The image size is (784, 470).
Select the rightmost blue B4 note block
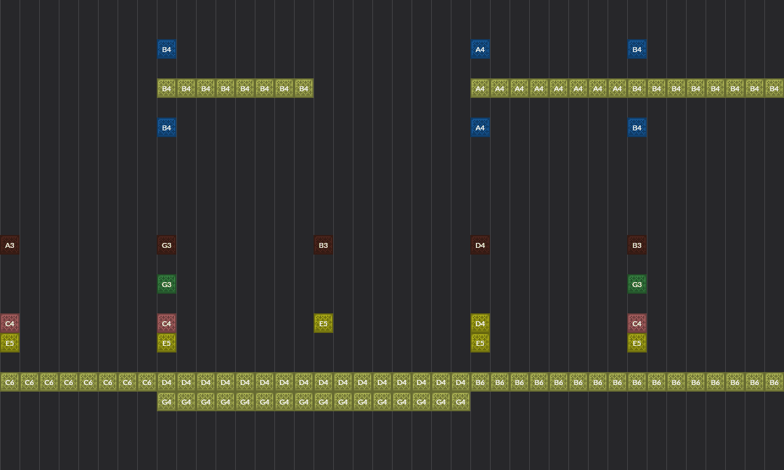[x=637, y=49]
